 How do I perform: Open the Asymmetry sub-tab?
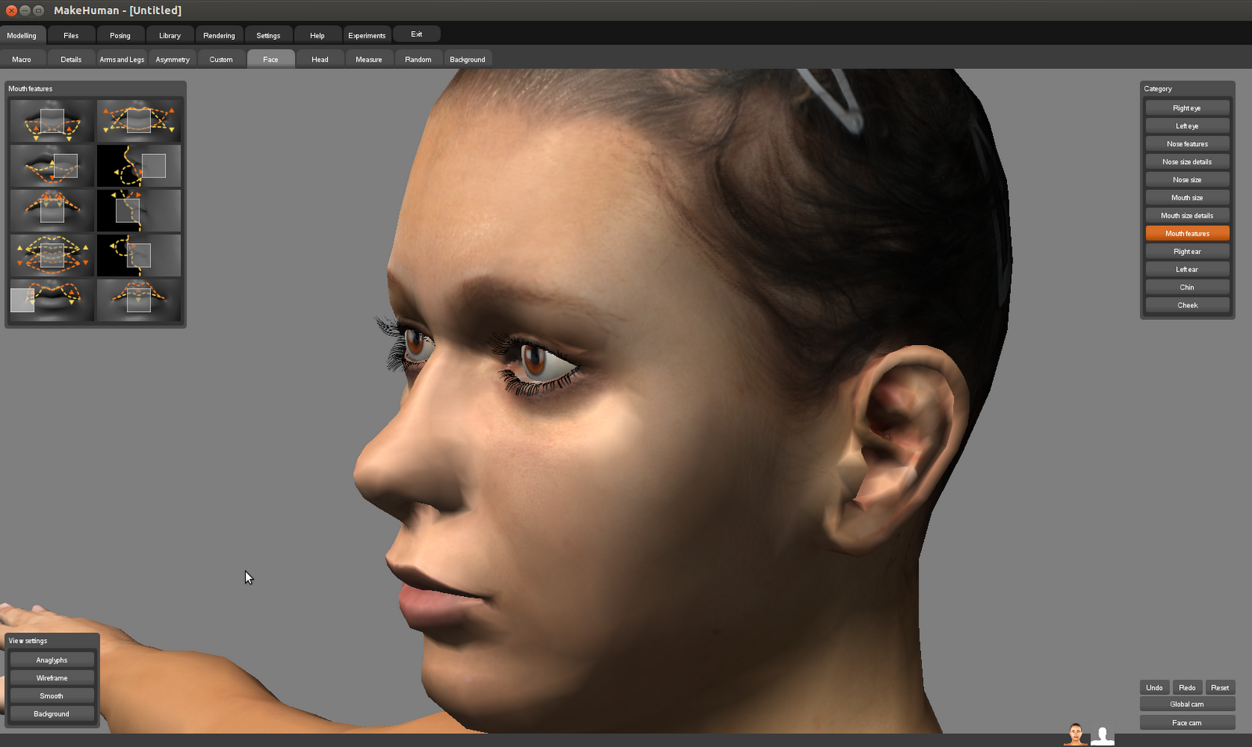[172, 59]
